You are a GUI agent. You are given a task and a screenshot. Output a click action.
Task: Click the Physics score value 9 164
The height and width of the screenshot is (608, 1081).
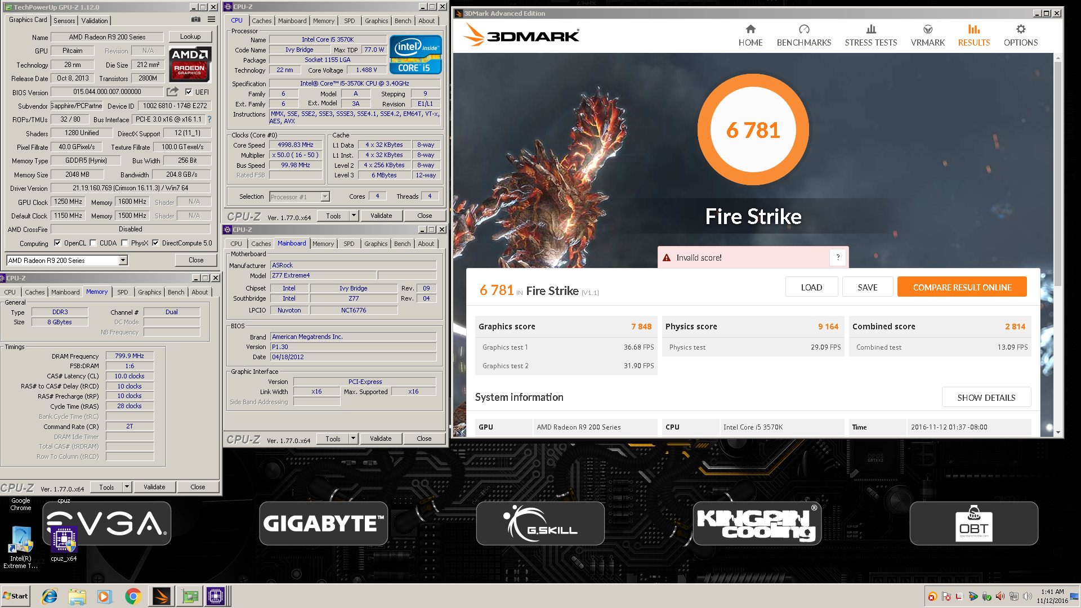pyautogui.click(x=828, y=327)
